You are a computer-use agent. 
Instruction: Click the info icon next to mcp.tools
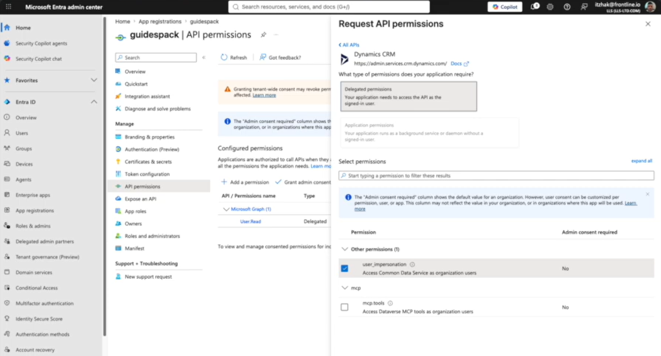(x=390, y=303)
